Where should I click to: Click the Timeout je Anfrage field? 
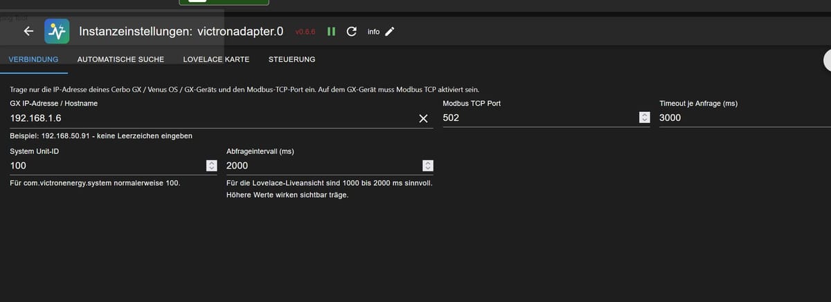[744, 118]
